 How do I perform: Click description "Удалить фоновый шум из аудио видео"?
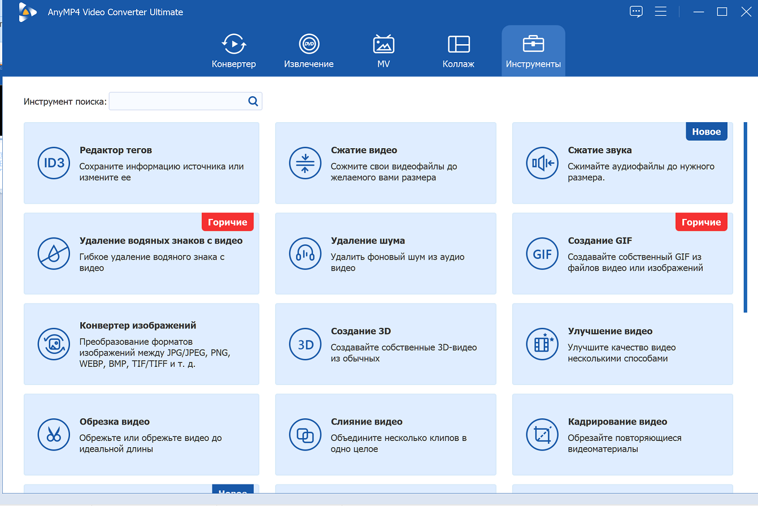(x=398, y=262)
